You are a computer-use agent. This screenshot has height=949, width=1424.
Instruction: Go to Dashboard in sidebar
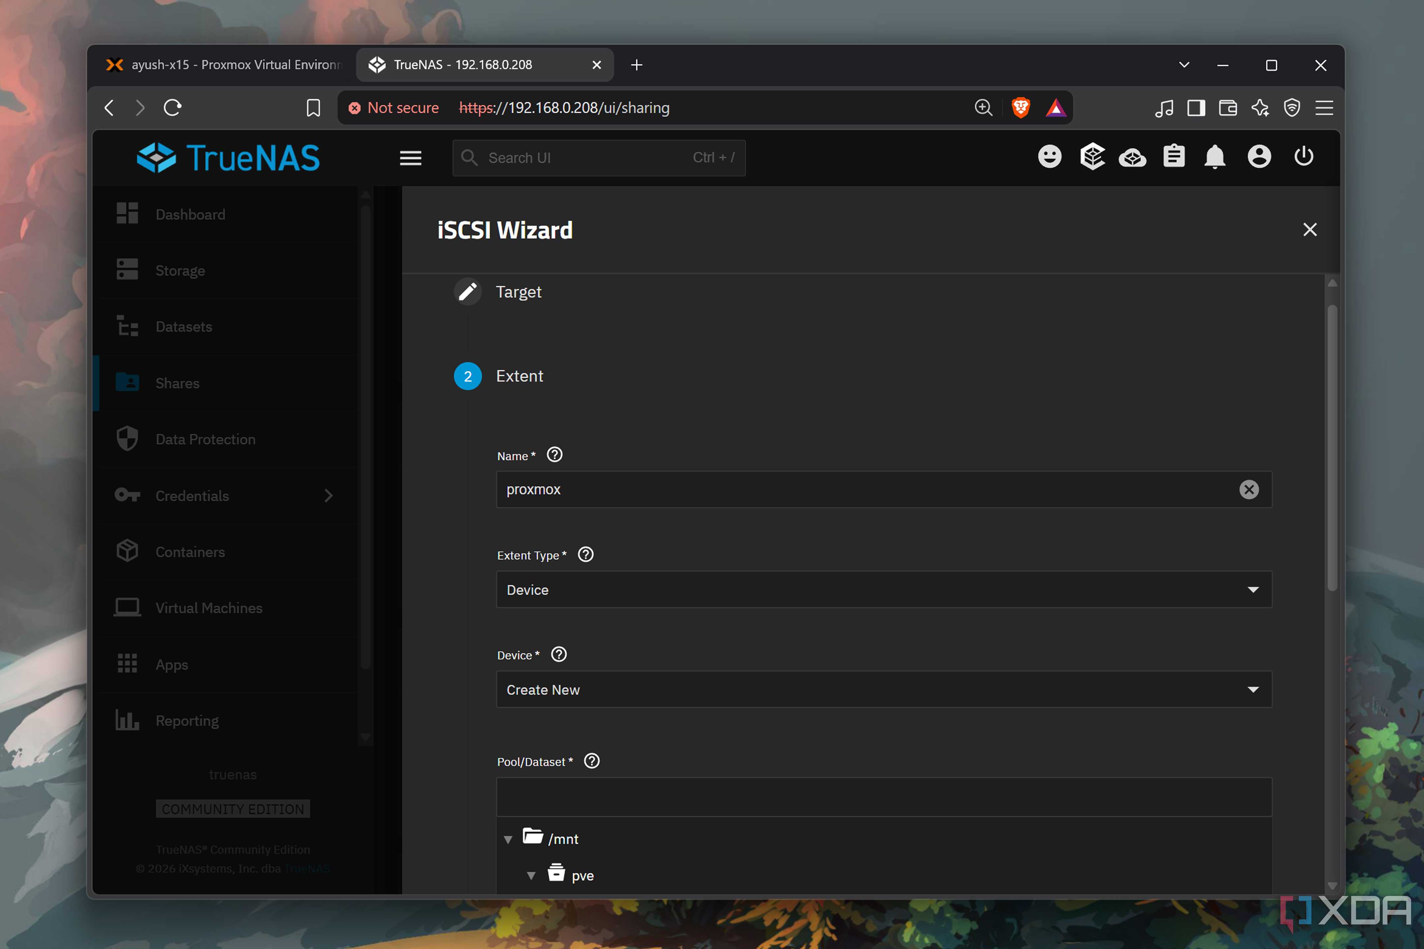225,214
